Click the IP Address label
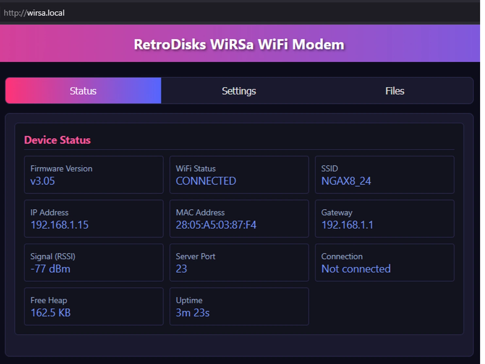485x364 pixels. (x=49, y=212)
